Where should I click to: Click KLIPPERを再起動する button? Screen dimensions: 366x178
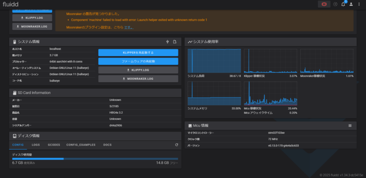pos(138,52)
